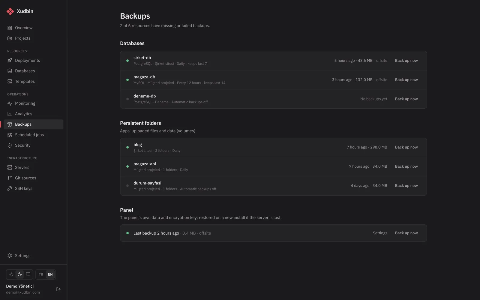480x300 pixels.
Task: Navigate to Git sources label
Action: 25,178
